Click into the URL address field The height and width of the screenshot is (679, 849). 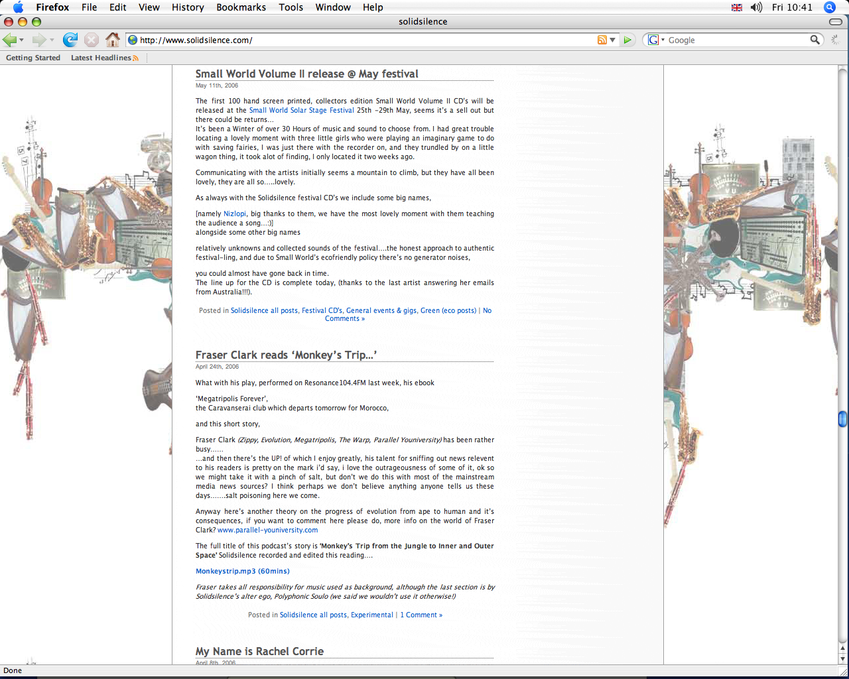pyautogui.click(x=365, y=40)
